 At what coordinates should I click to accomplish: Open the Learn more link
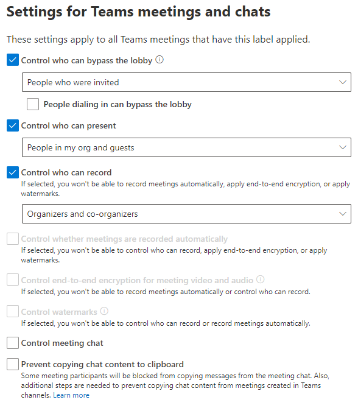(71, 395)
